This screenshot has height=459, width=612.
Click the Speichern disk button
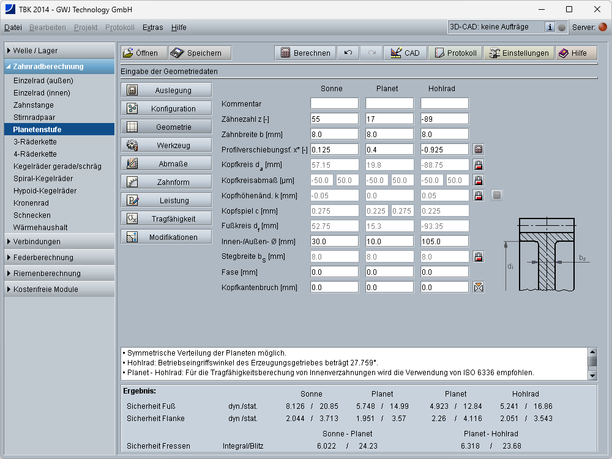200,53
